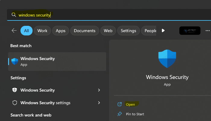The height and width of the screenshot is (121, 211).
Task: Click the 'Best match' heading
Action: pos(21,46)
